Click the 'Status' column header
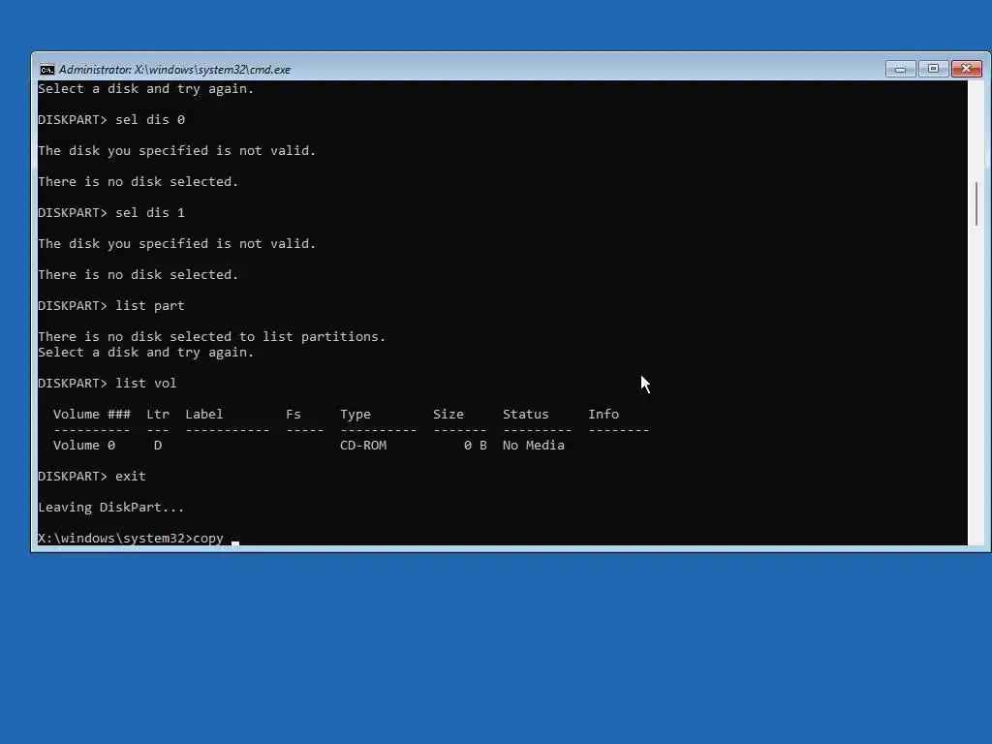Image resolution: width=992 pixels, height=744 pixels. tap(526, 415)
